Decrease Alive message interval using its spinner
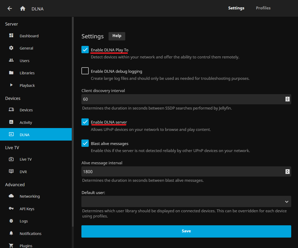 (287, 173)
